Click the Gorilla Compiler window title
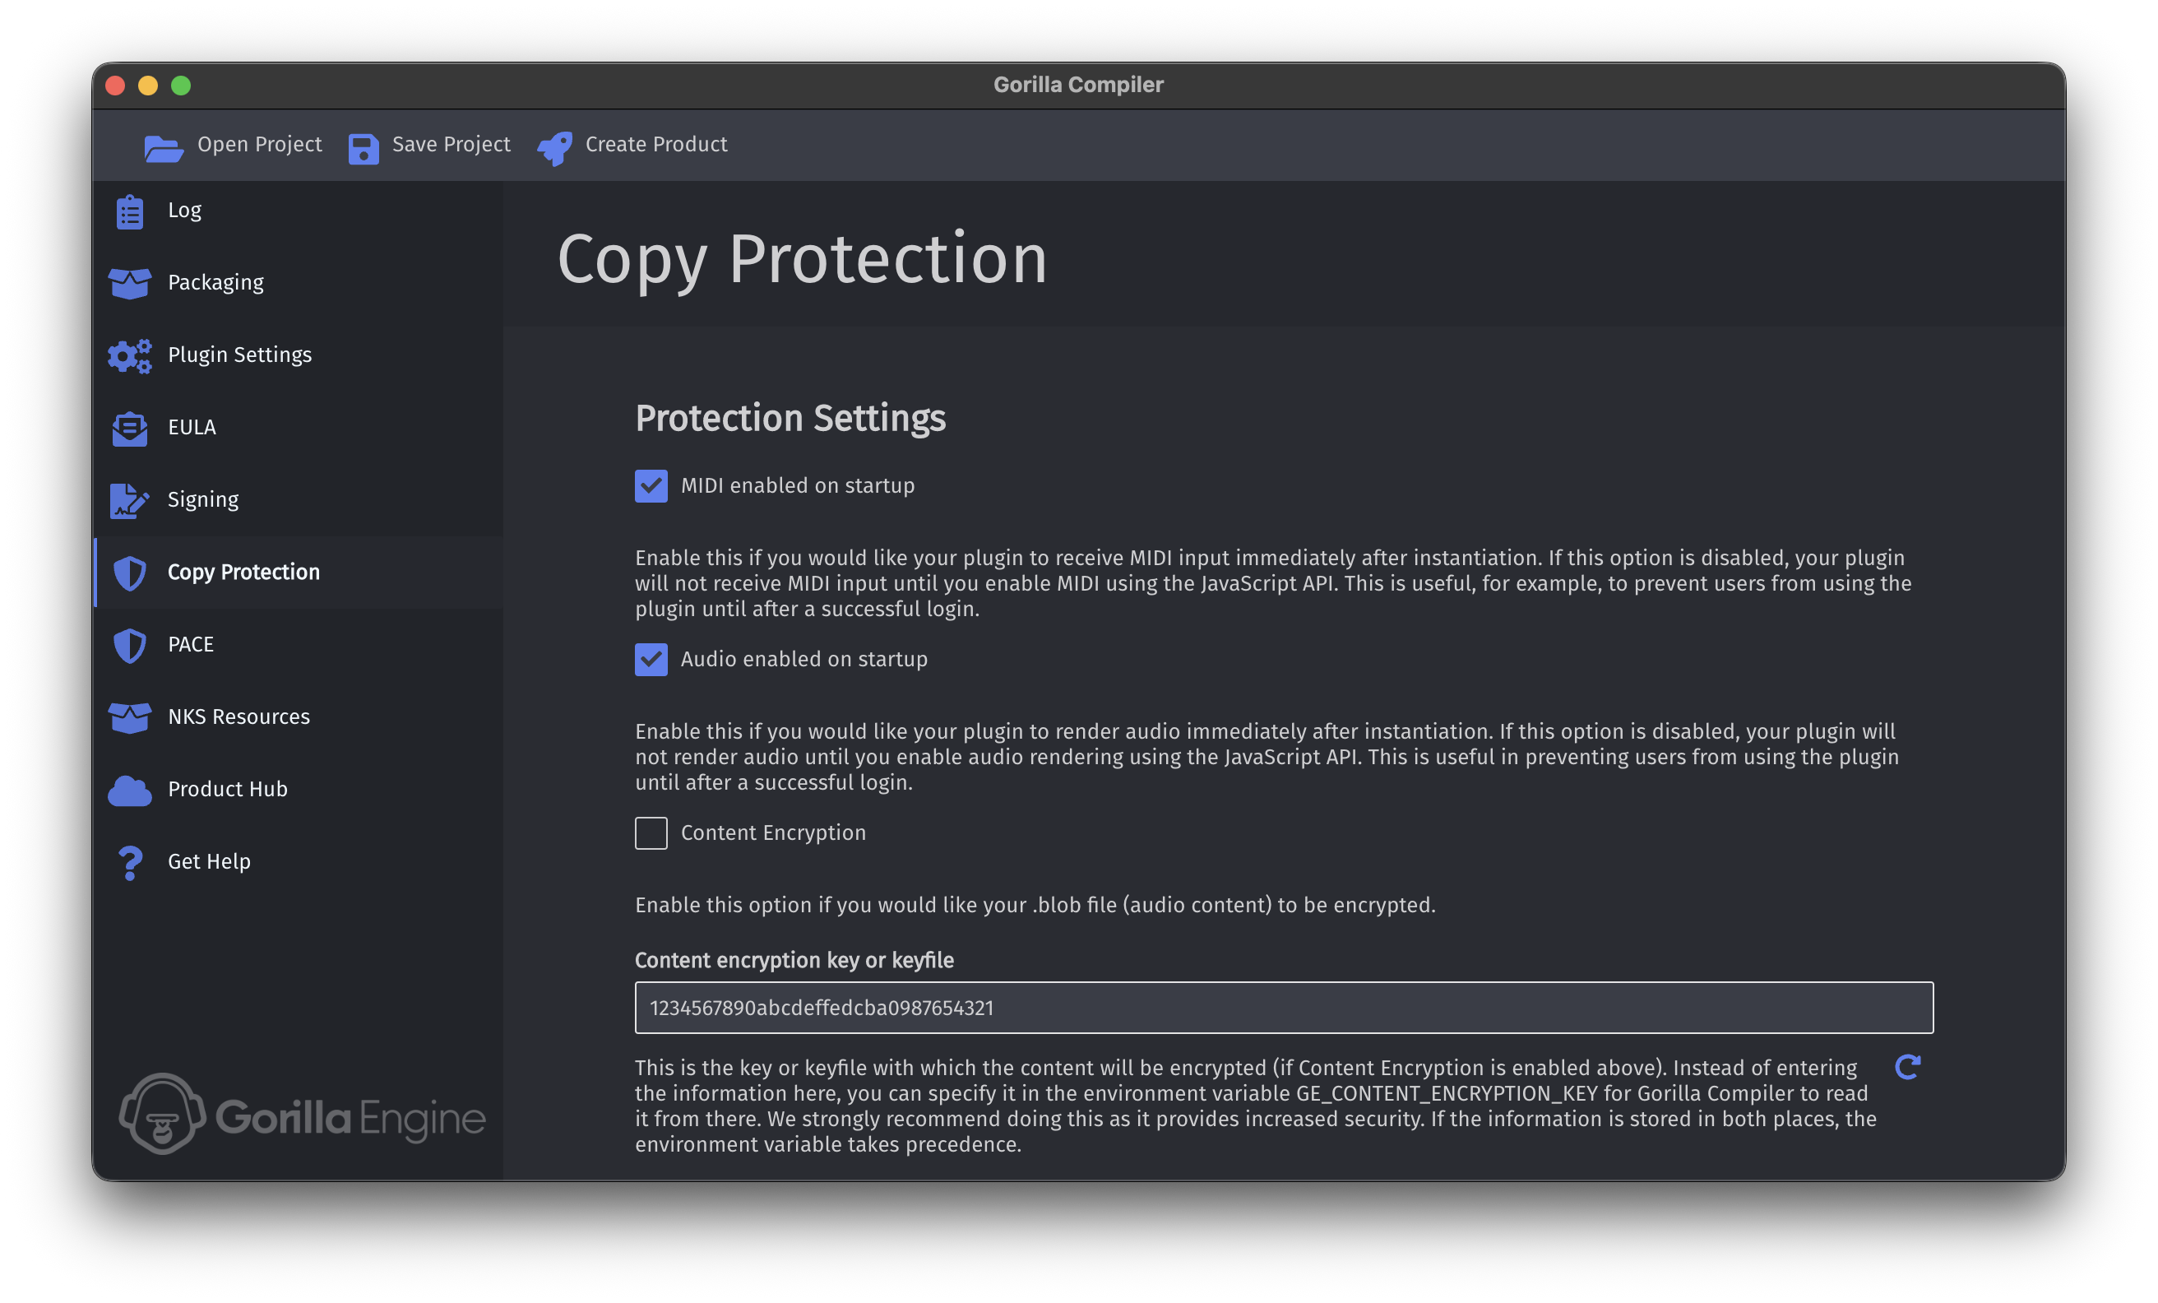The image size is (2158, 1303). coord(1078,85)
